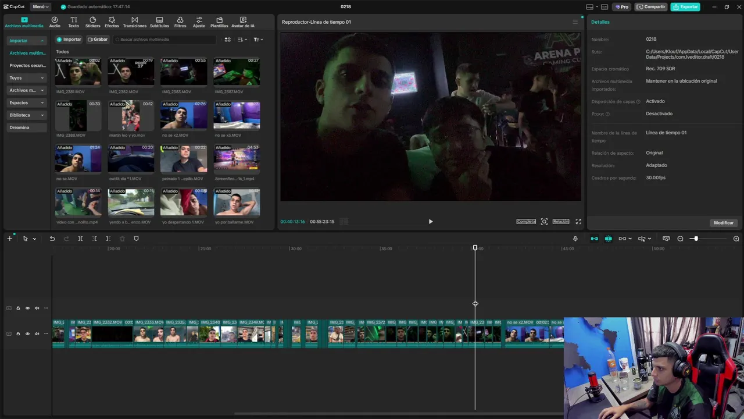Delete right of playhead trim icon

click(108, 239)
